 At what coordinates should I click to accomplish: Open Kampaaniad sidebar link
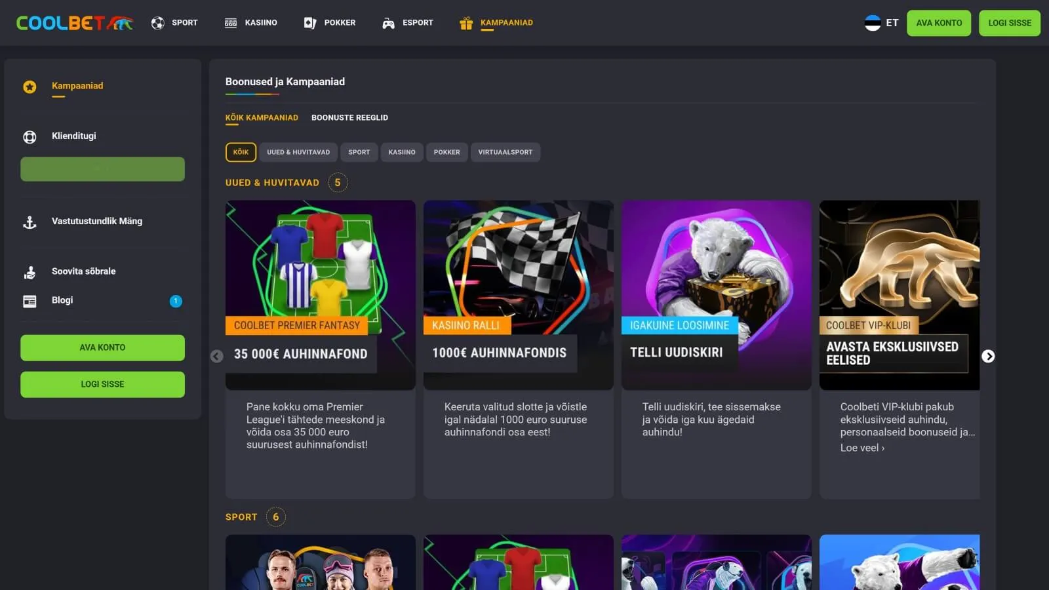point(77,86)
